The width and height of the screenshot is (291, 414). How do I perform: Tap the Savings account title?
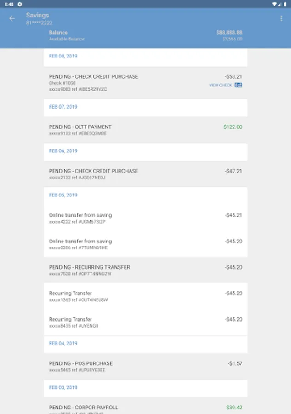(37, 15)
